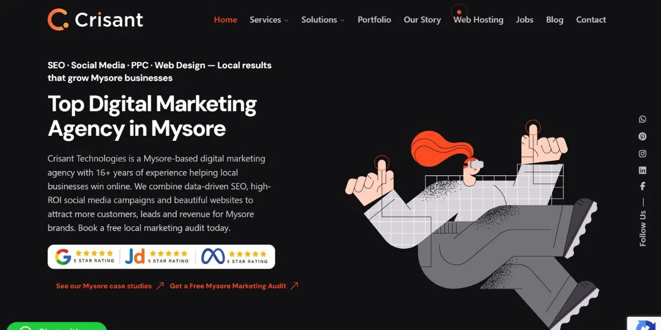Screen dimensions: 661x330
Task: Open the Pinterest social icon
Action: point(642,136)
